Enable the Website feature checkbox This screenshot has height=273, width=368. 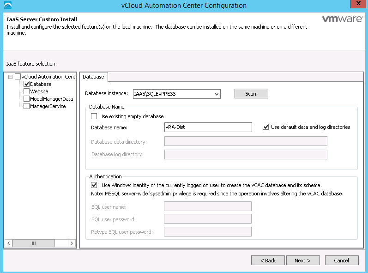[26, 91]
